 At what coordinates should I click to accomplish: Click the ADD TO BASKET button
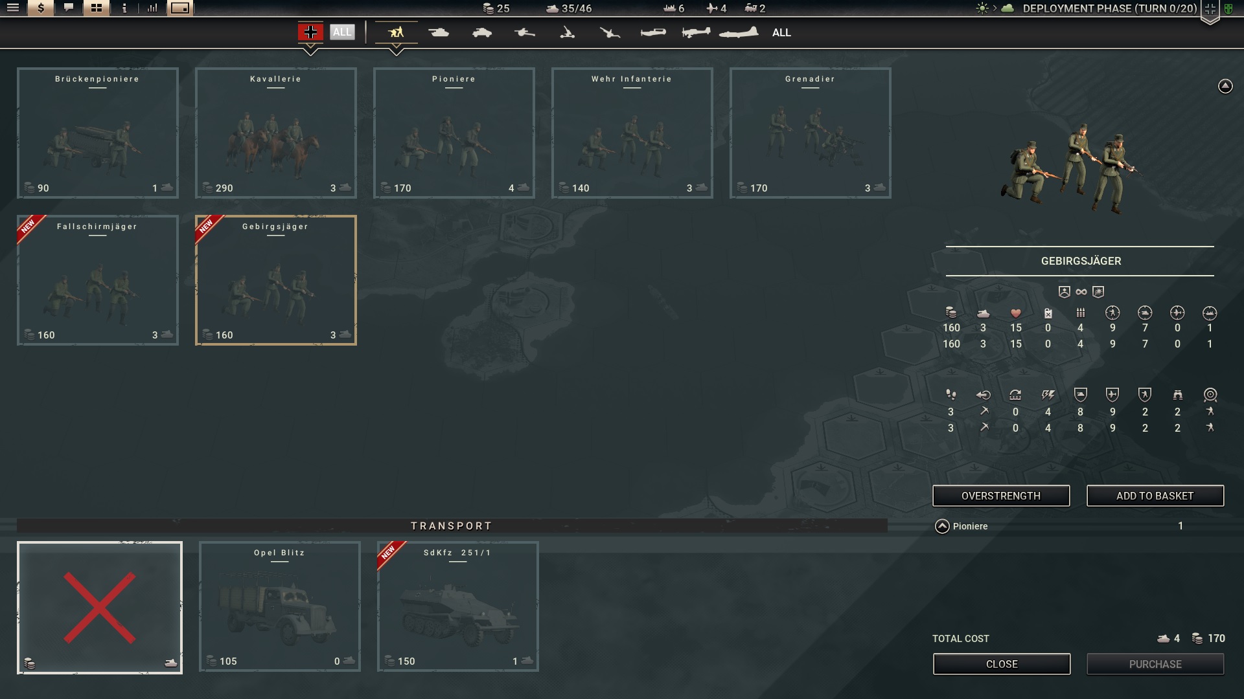click(x=1155, y=496)
